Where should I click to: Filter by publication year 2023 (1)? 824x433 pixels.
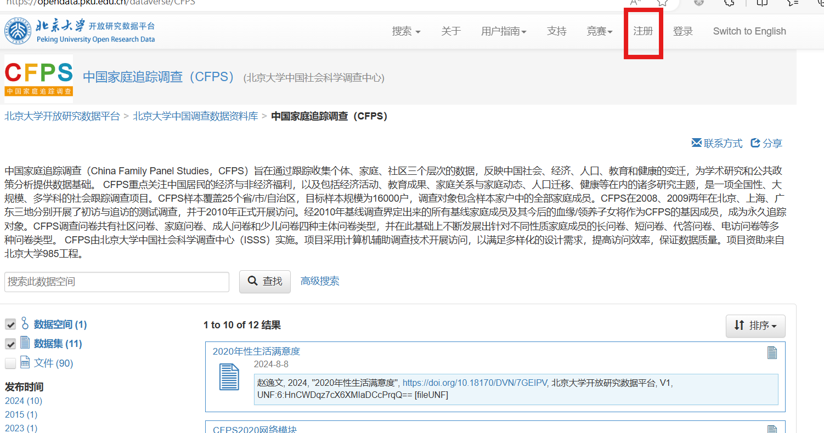pos(21,428)
